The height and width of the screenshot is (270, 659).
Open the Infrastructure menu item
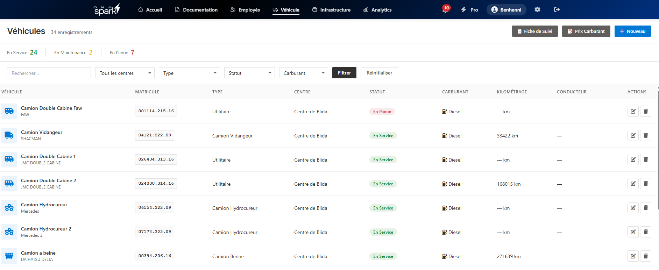(331, 10)
